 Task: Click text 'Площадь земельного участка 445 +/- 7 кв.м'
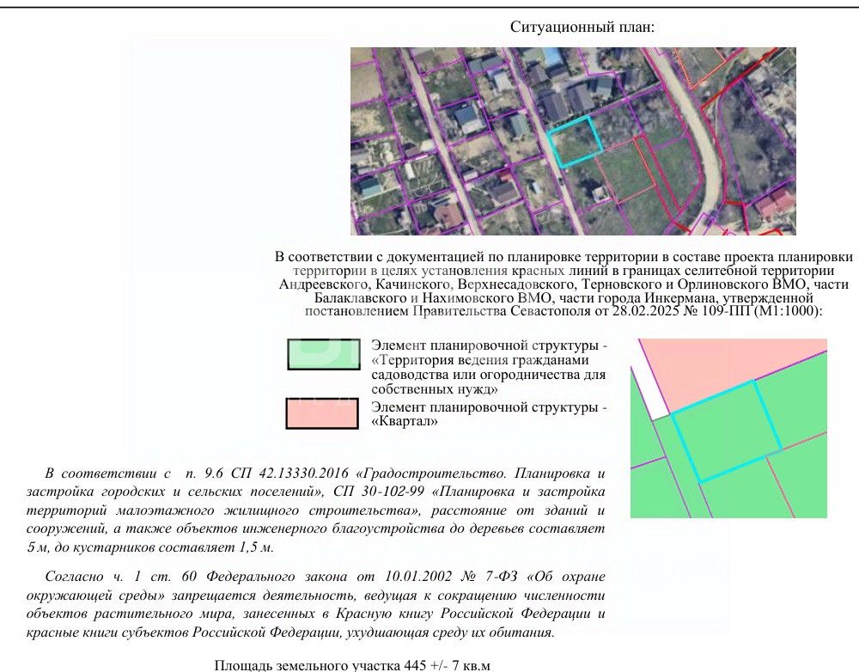(x=352, y=665)
